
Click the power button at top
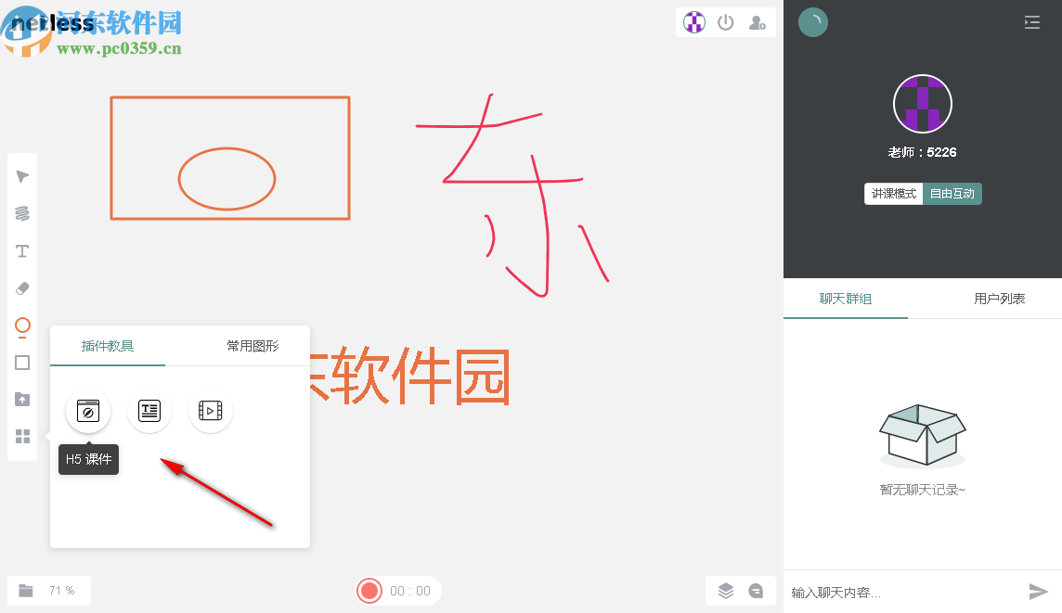coord(726,22)
